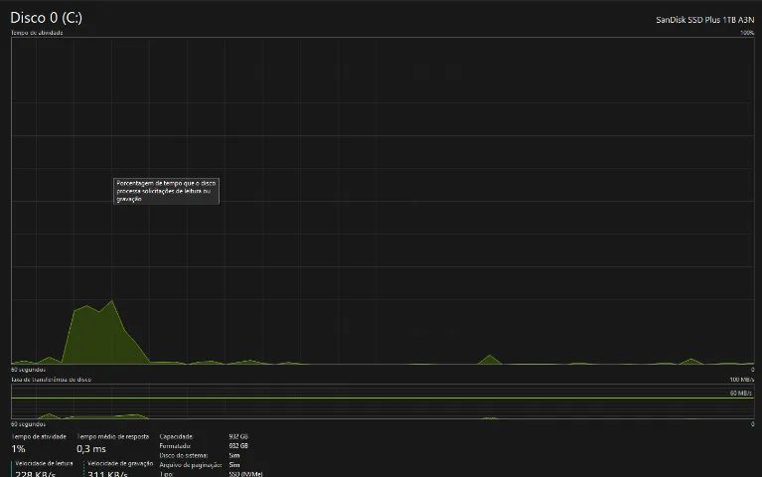Click the 60 MB/s marker line label

(740, 393)
